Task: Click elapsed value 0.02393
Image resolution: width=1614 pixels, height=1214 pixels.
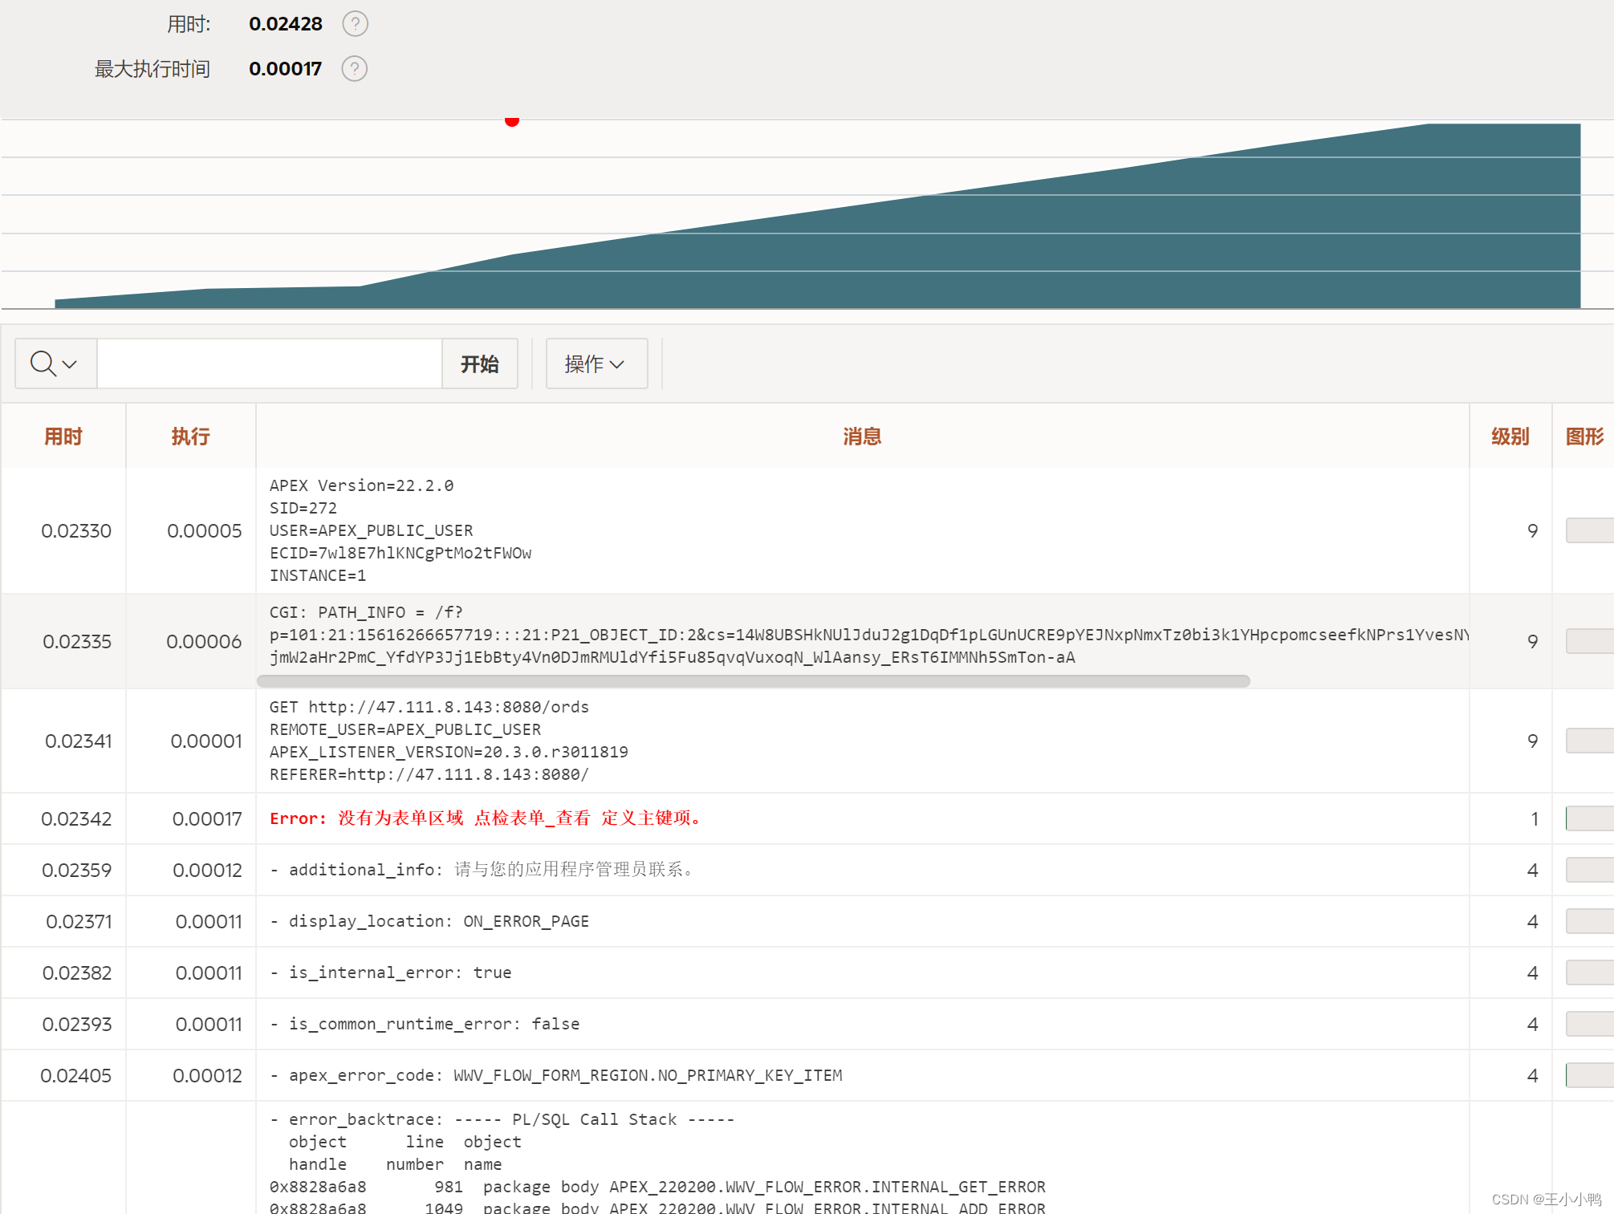Action: [77, 1024]
